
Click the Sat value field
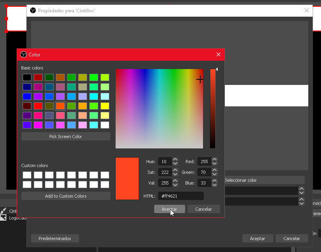165,172
